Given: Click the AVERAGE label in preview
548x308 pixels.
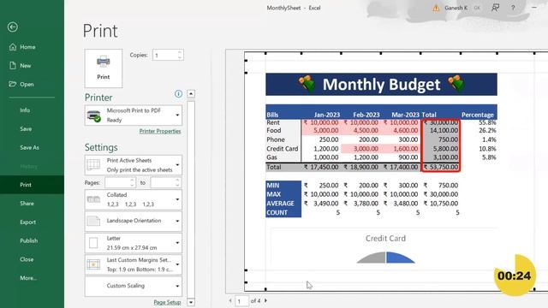Looking at the screenshot, I should pos(280,204).
